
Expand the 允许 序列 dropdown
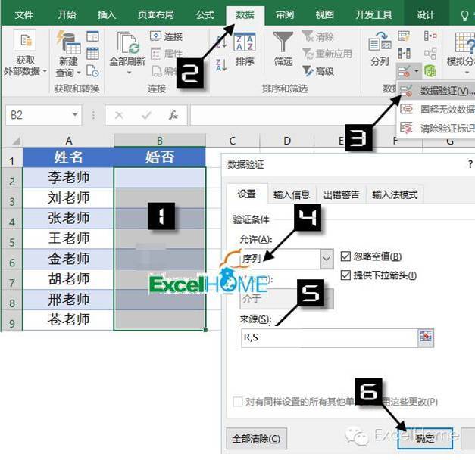click(327, 259)
